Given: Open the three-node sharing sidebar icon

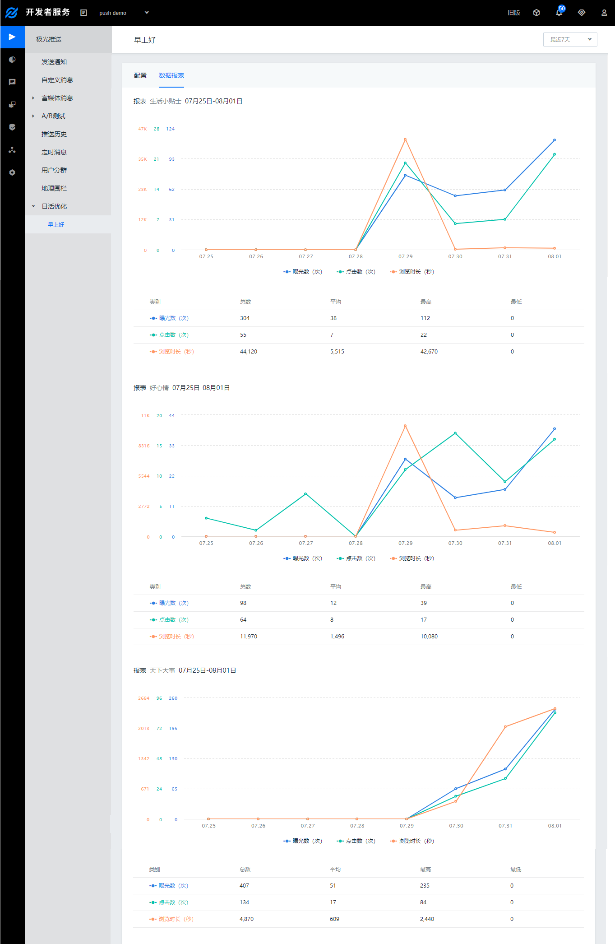Looking at the screenshot, I should click(12, 150).
